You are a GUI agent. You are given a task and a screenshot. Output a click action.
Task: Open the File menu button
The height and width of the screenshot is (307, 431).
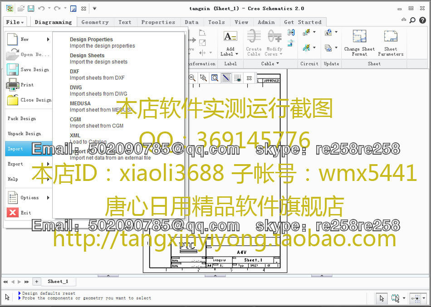(x=15, y=22)
